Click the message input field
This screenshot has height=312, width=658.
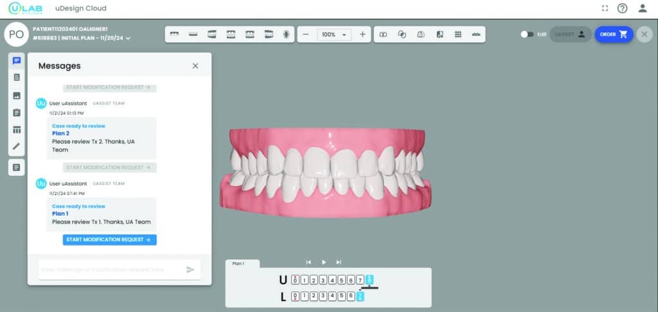(109, 270)
